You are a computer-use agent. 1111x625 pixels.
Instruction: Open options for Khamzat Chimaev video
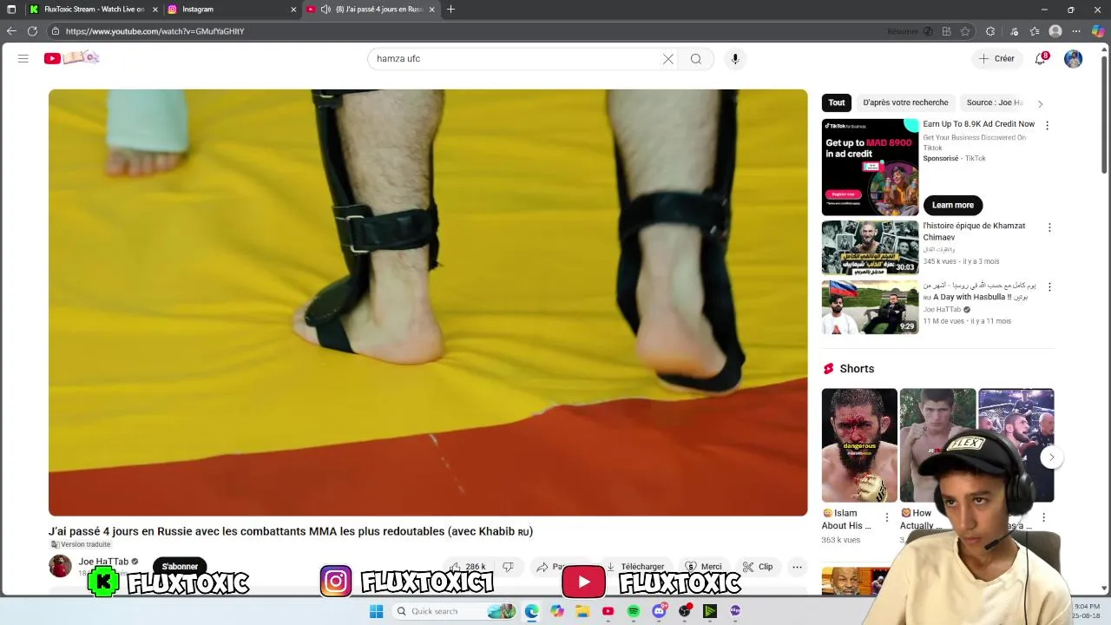pos(1049,228)
